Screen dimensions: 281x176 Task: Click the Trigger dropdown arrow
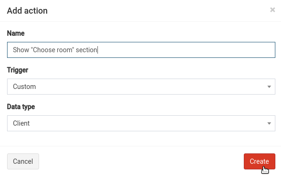pos(269,87)
